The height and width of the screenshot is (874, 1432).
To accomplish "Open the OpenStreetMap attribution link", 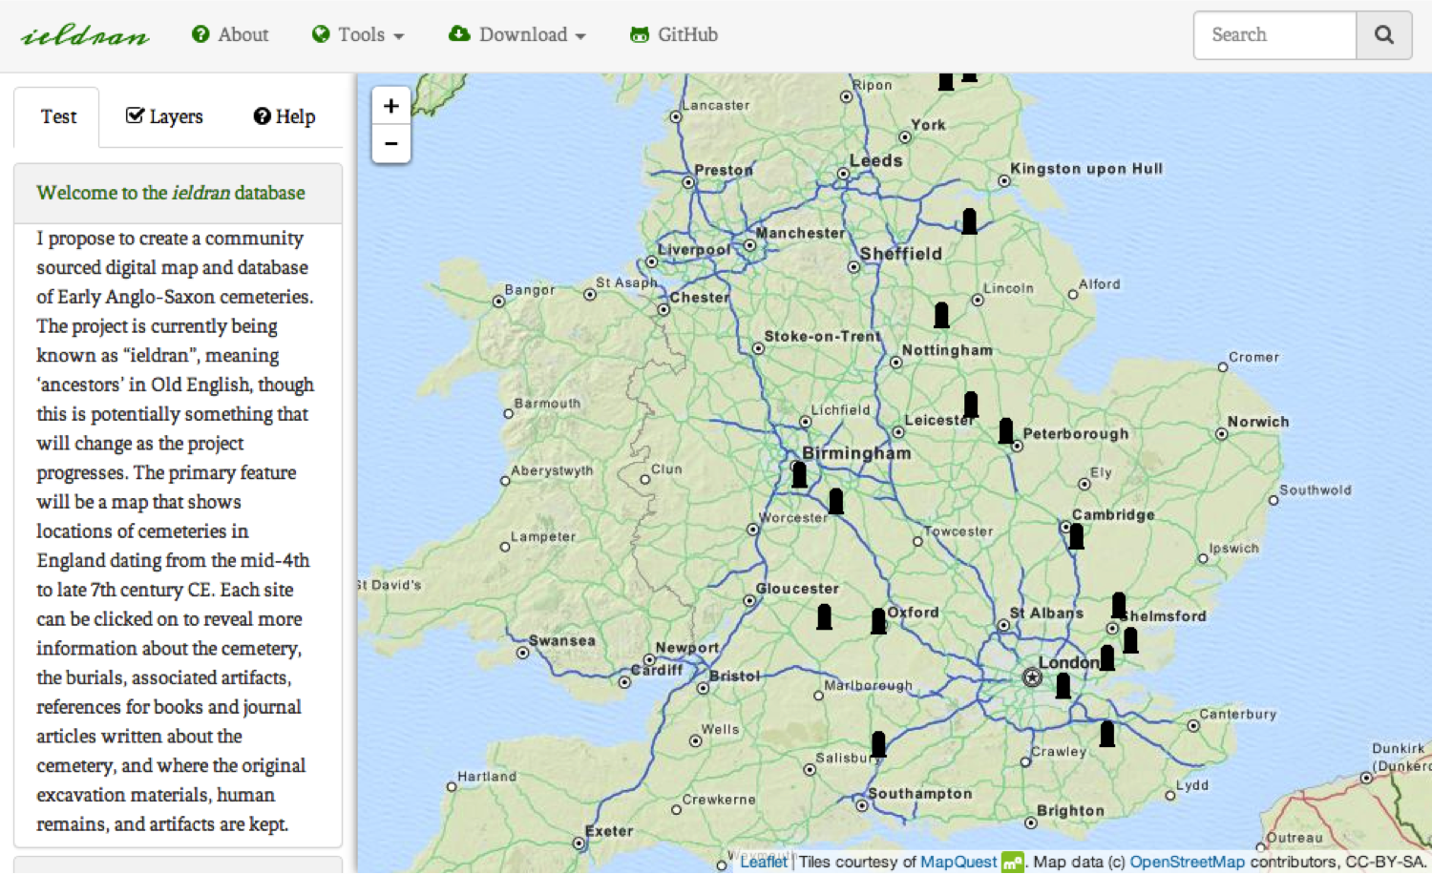I will [1188, 862].
